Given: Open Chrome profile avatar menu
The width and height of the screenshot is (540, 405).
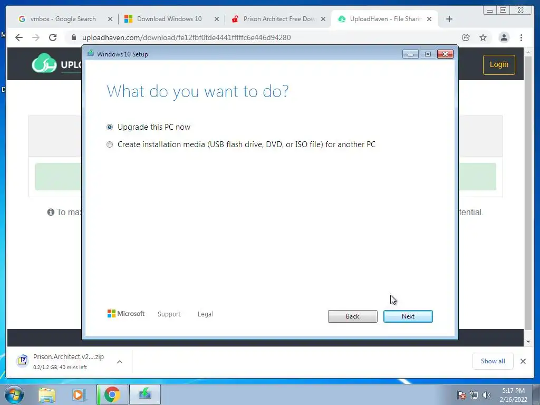Looking at the screenshot, I should [x=504, y=37].
